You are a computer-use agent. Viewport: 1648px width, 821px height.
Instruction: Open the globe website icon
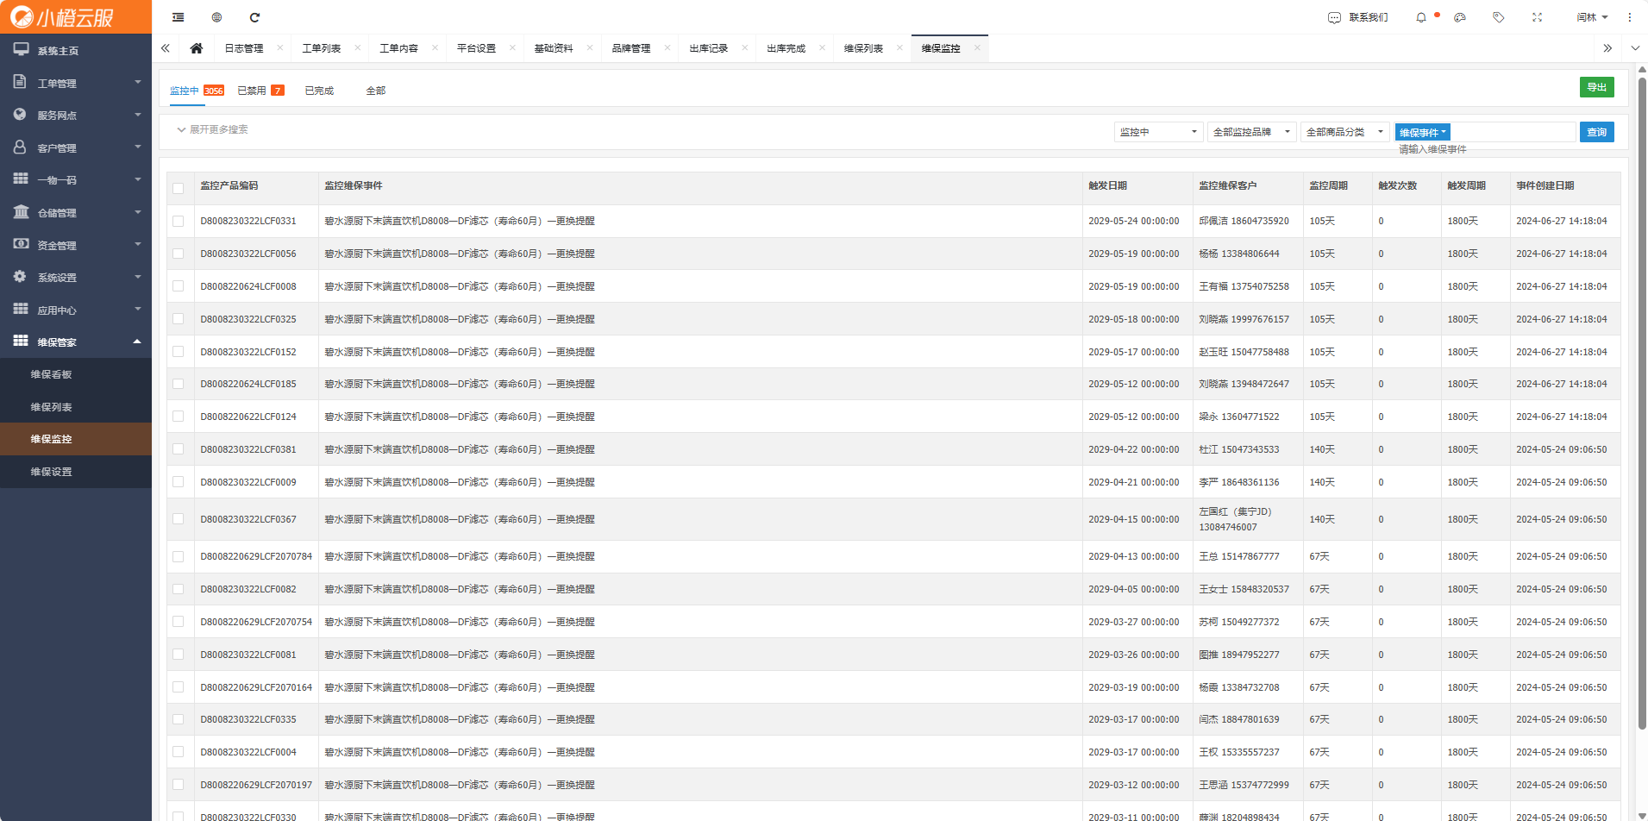216,17
